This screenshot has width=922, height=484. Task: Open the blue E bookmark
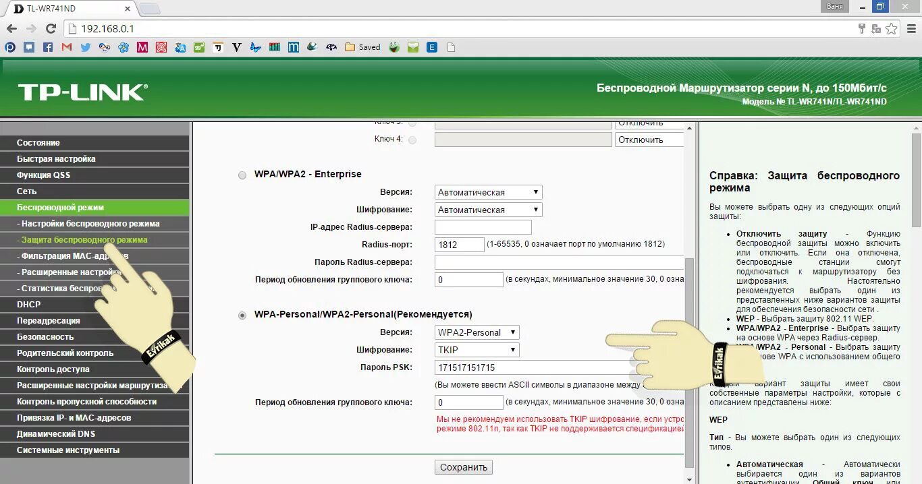click(432, 47)
